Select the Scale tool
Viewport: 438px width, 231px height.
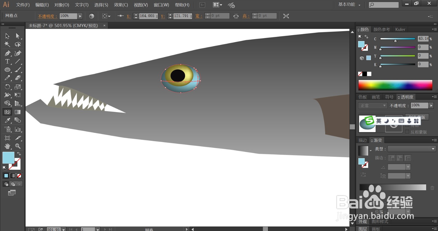pos(18,87)
